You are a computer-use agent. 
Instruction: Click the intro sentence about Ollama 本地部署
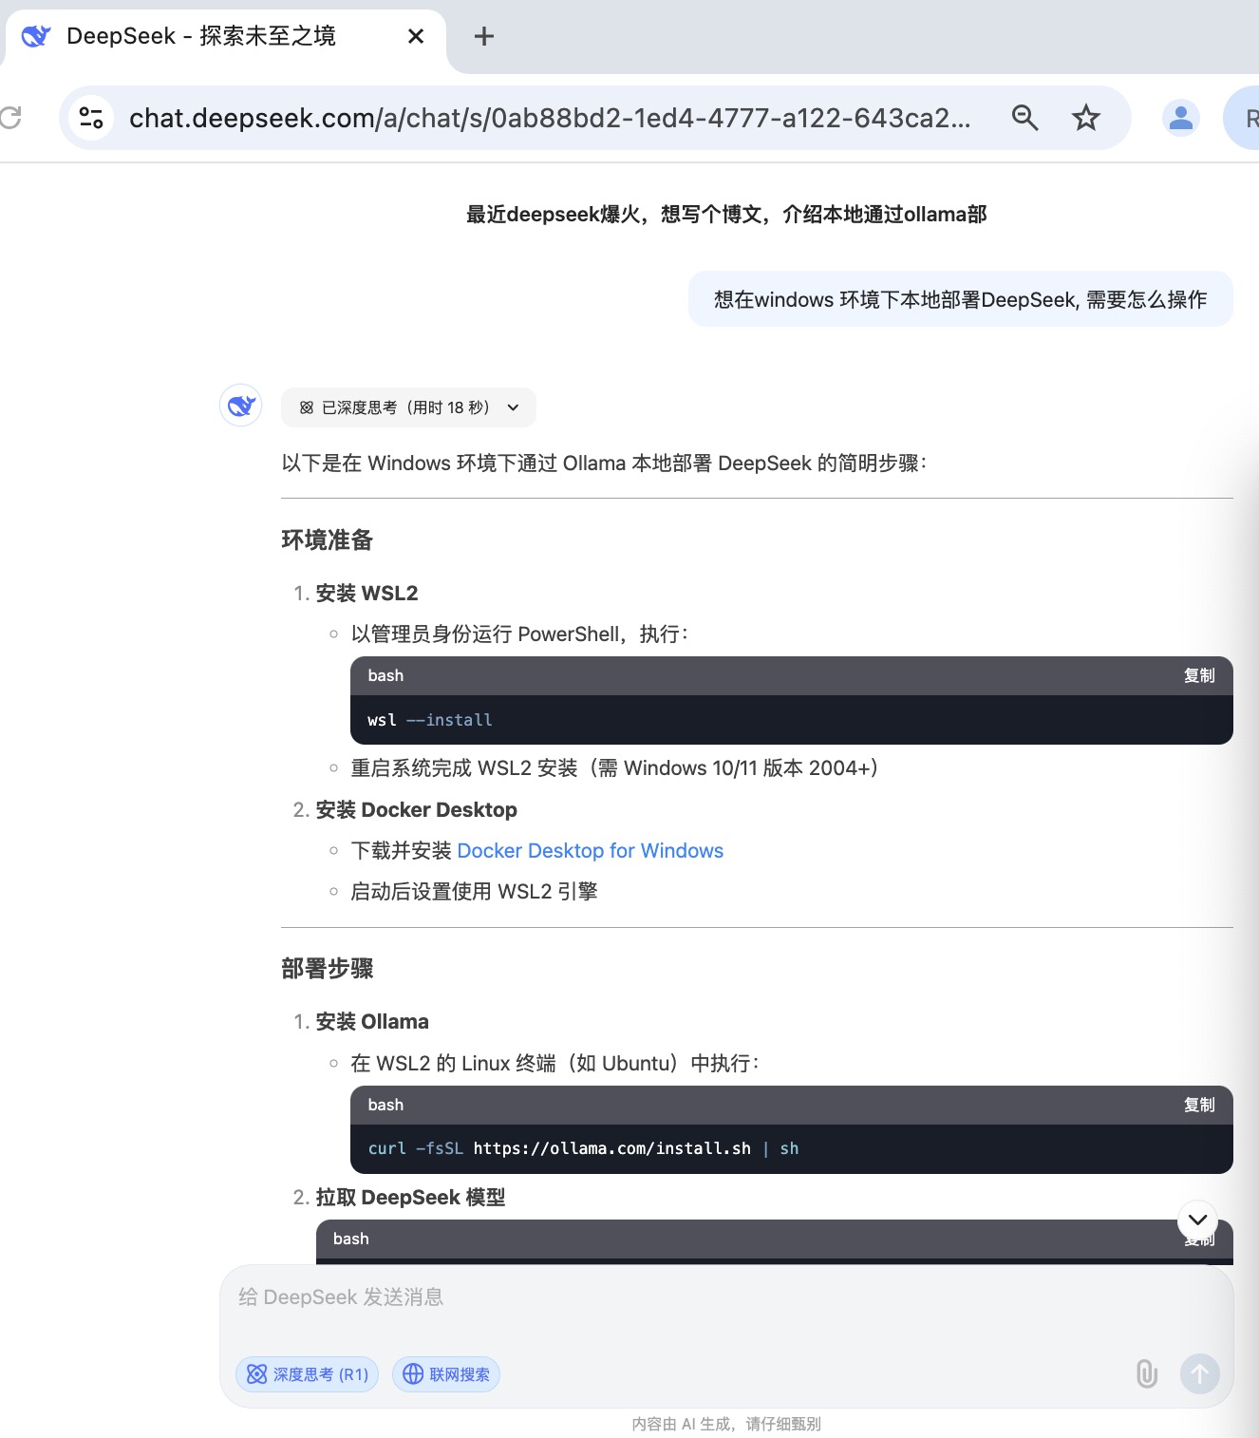point(605,463)
